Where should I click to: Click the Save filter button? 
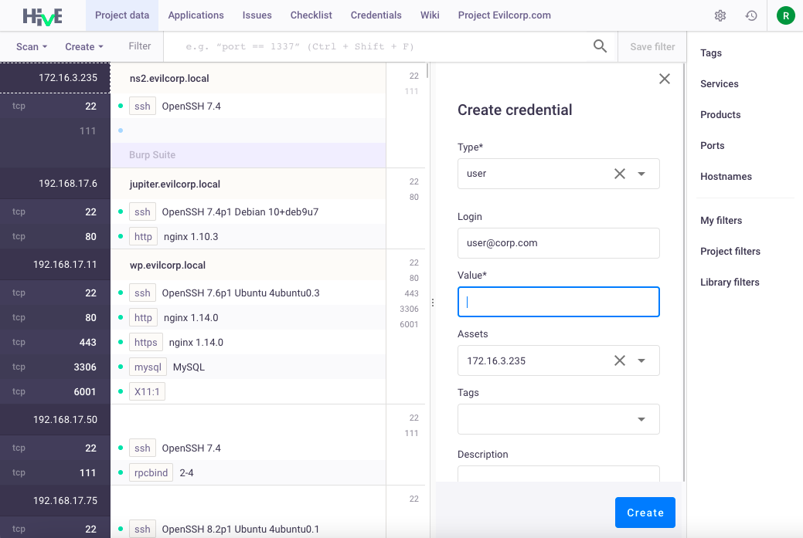tap(652, 46)
